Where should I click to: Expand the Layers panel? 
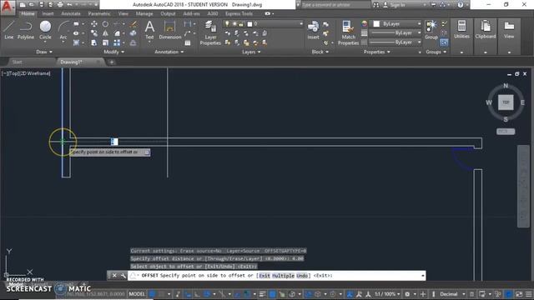[x=251, y=52]
